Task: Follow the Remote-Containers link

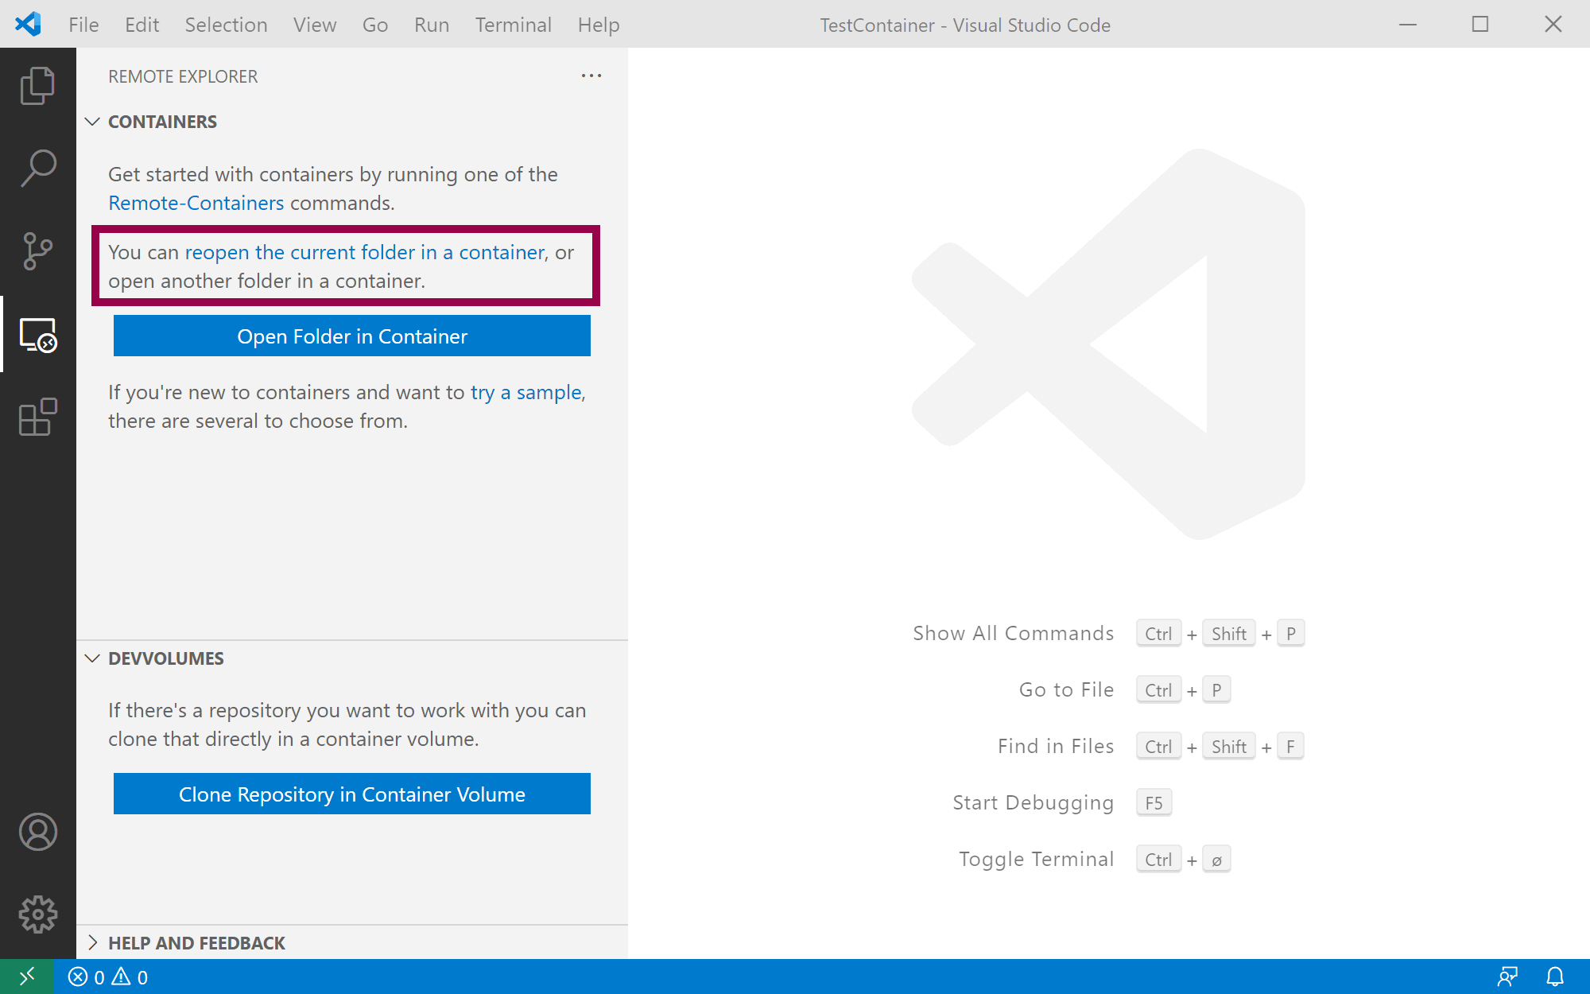Action: (196, 203)
